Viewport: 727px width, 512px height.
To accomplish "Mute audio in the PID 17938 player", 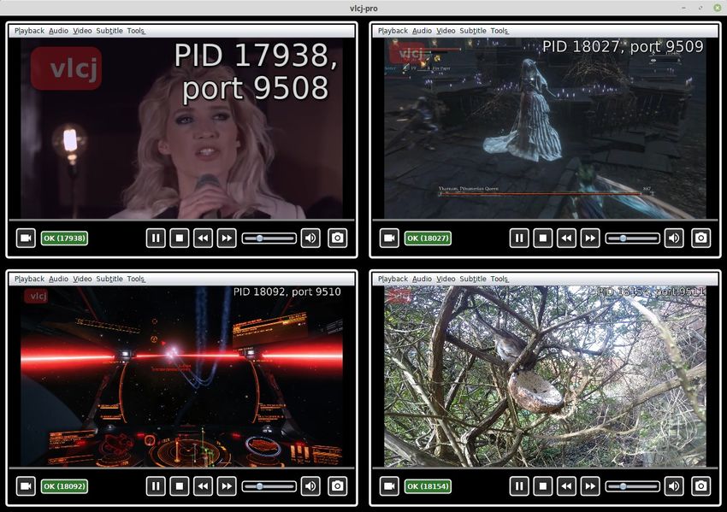I will pyautogui.click(x=310, y=238).
